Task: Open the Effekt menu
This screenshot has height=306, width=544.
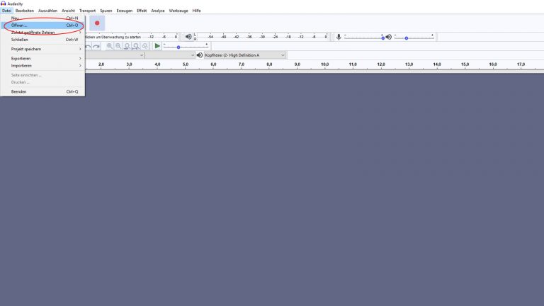Action: (x=142, y=11)
